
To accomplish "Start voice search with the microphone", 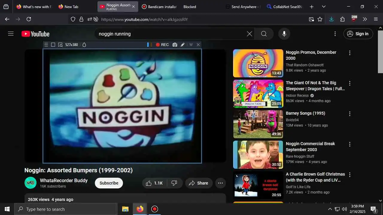I will click(x=284, y=34).
